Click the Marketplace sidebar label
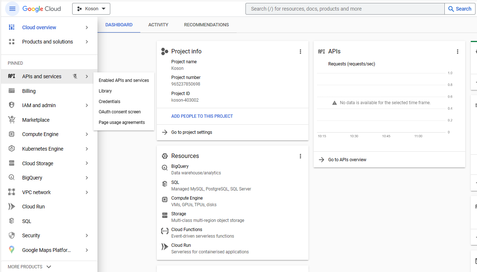This screenshot has width=477, height=272. tap(36, 120)
